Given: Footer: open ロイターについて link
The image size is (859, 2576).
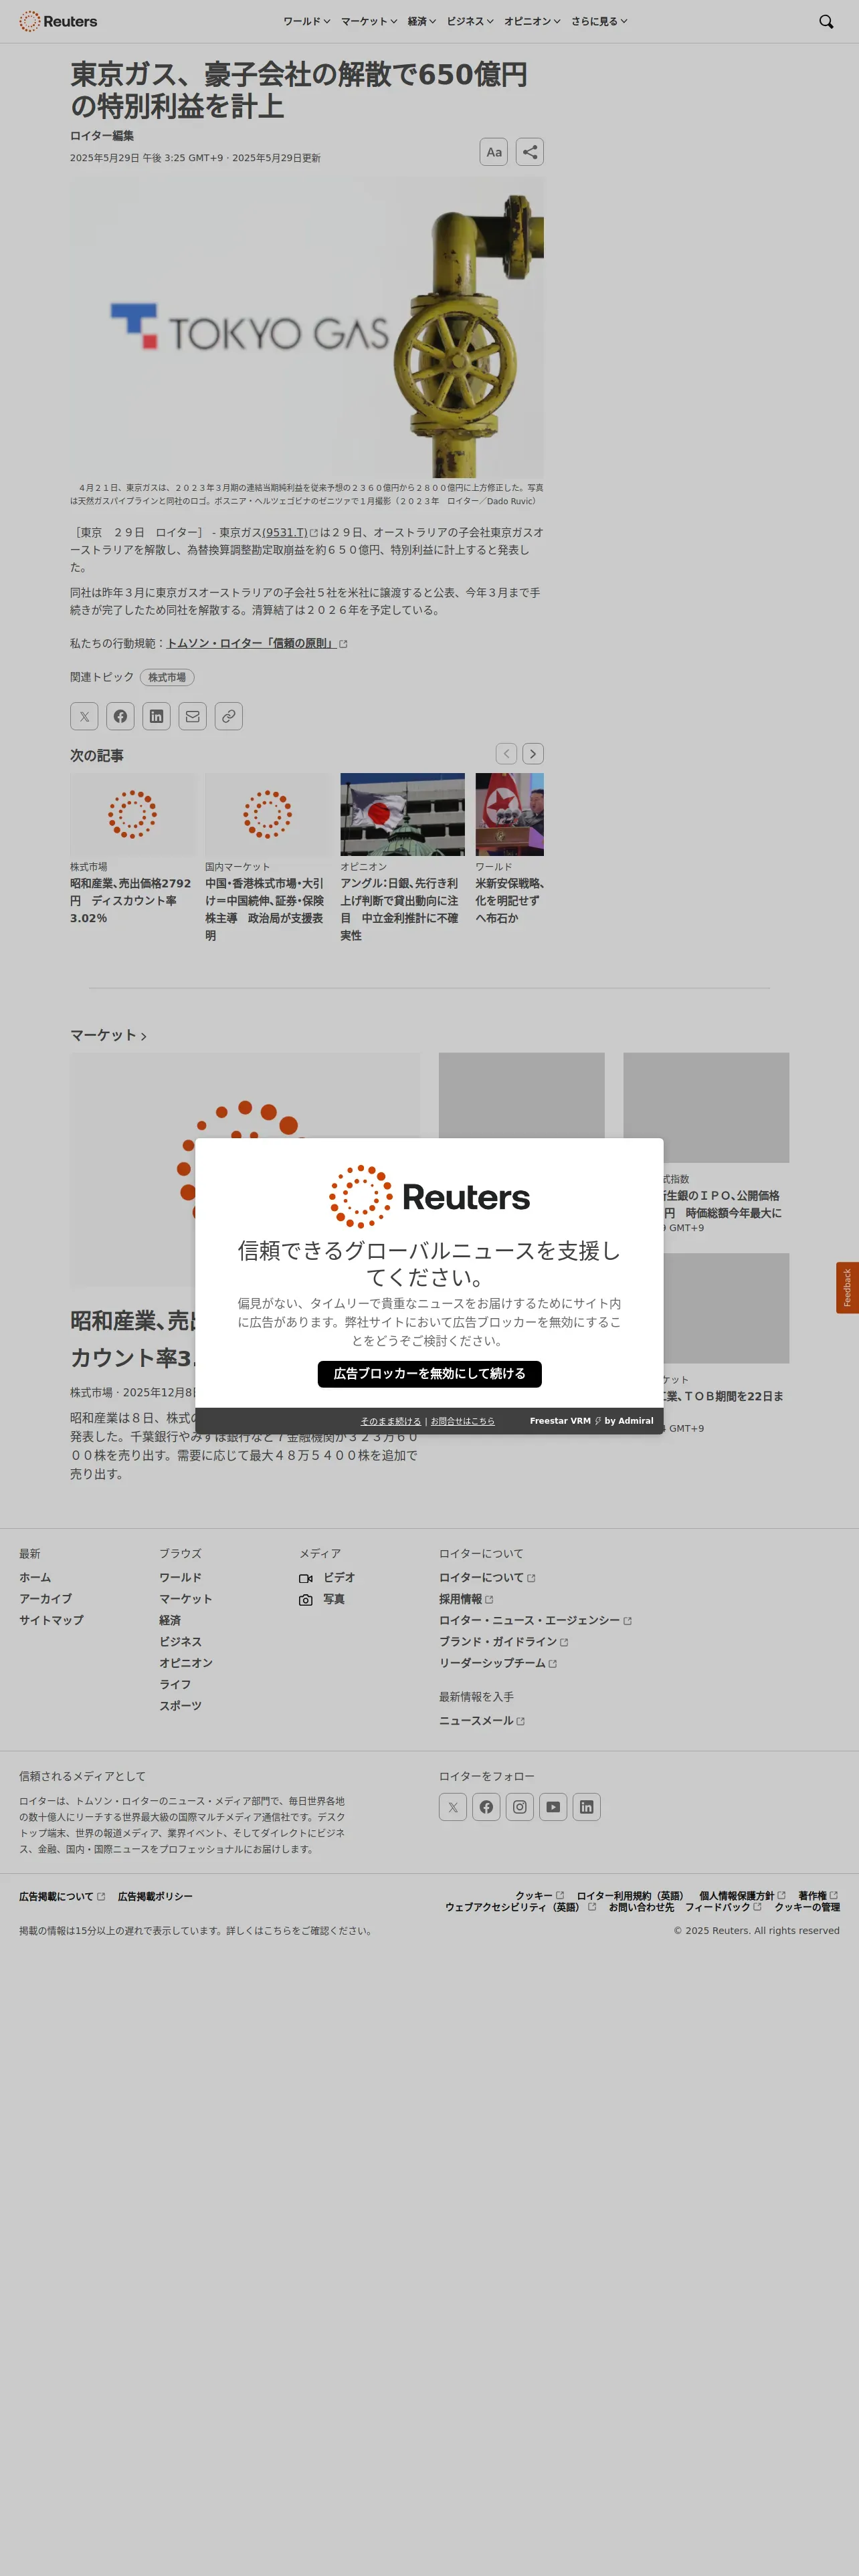Looking at the screenshot, I should pyautogui.click(x=487, y=1578).
